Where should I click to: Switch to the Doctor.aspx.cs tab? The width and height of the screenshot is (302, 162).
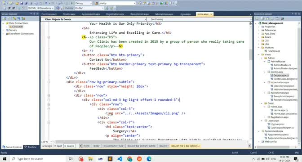pos(49,14)
